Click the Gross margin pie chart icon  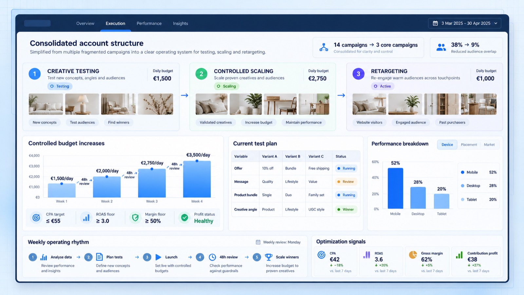click(x=413, y=255)
